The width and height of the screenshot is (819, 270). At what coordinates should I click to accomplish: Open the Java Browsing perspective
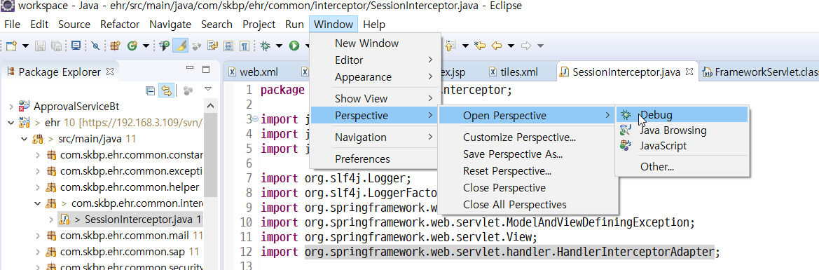(682, 130)
